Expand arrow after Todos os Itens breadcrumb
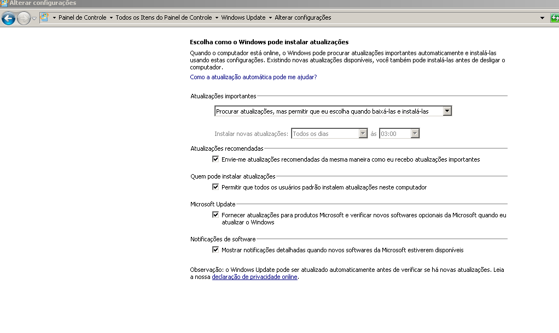 (217, 18)
